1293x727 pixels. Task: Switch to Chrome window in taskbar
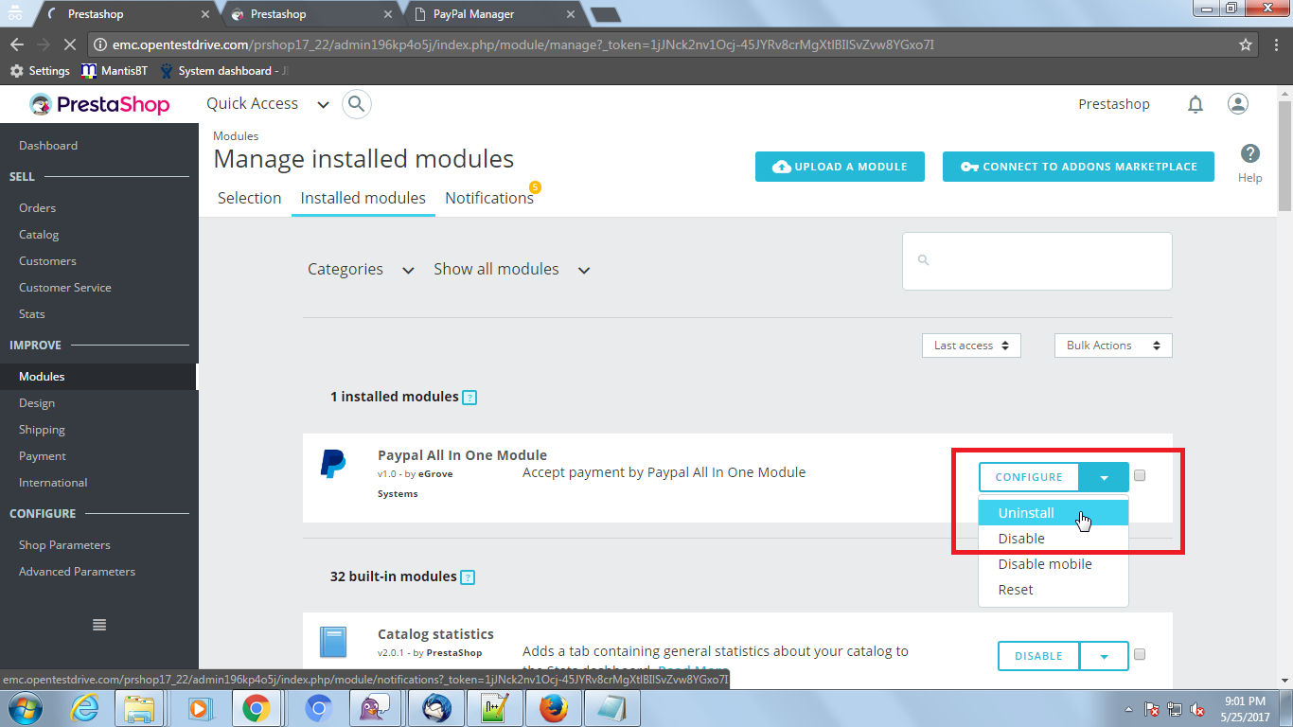click(x=256, y=708)
